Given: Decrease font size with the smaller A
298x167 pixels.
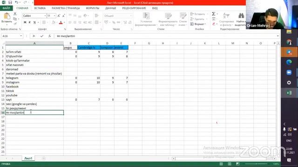Looking at the screenshot, I should click(63, 16).
